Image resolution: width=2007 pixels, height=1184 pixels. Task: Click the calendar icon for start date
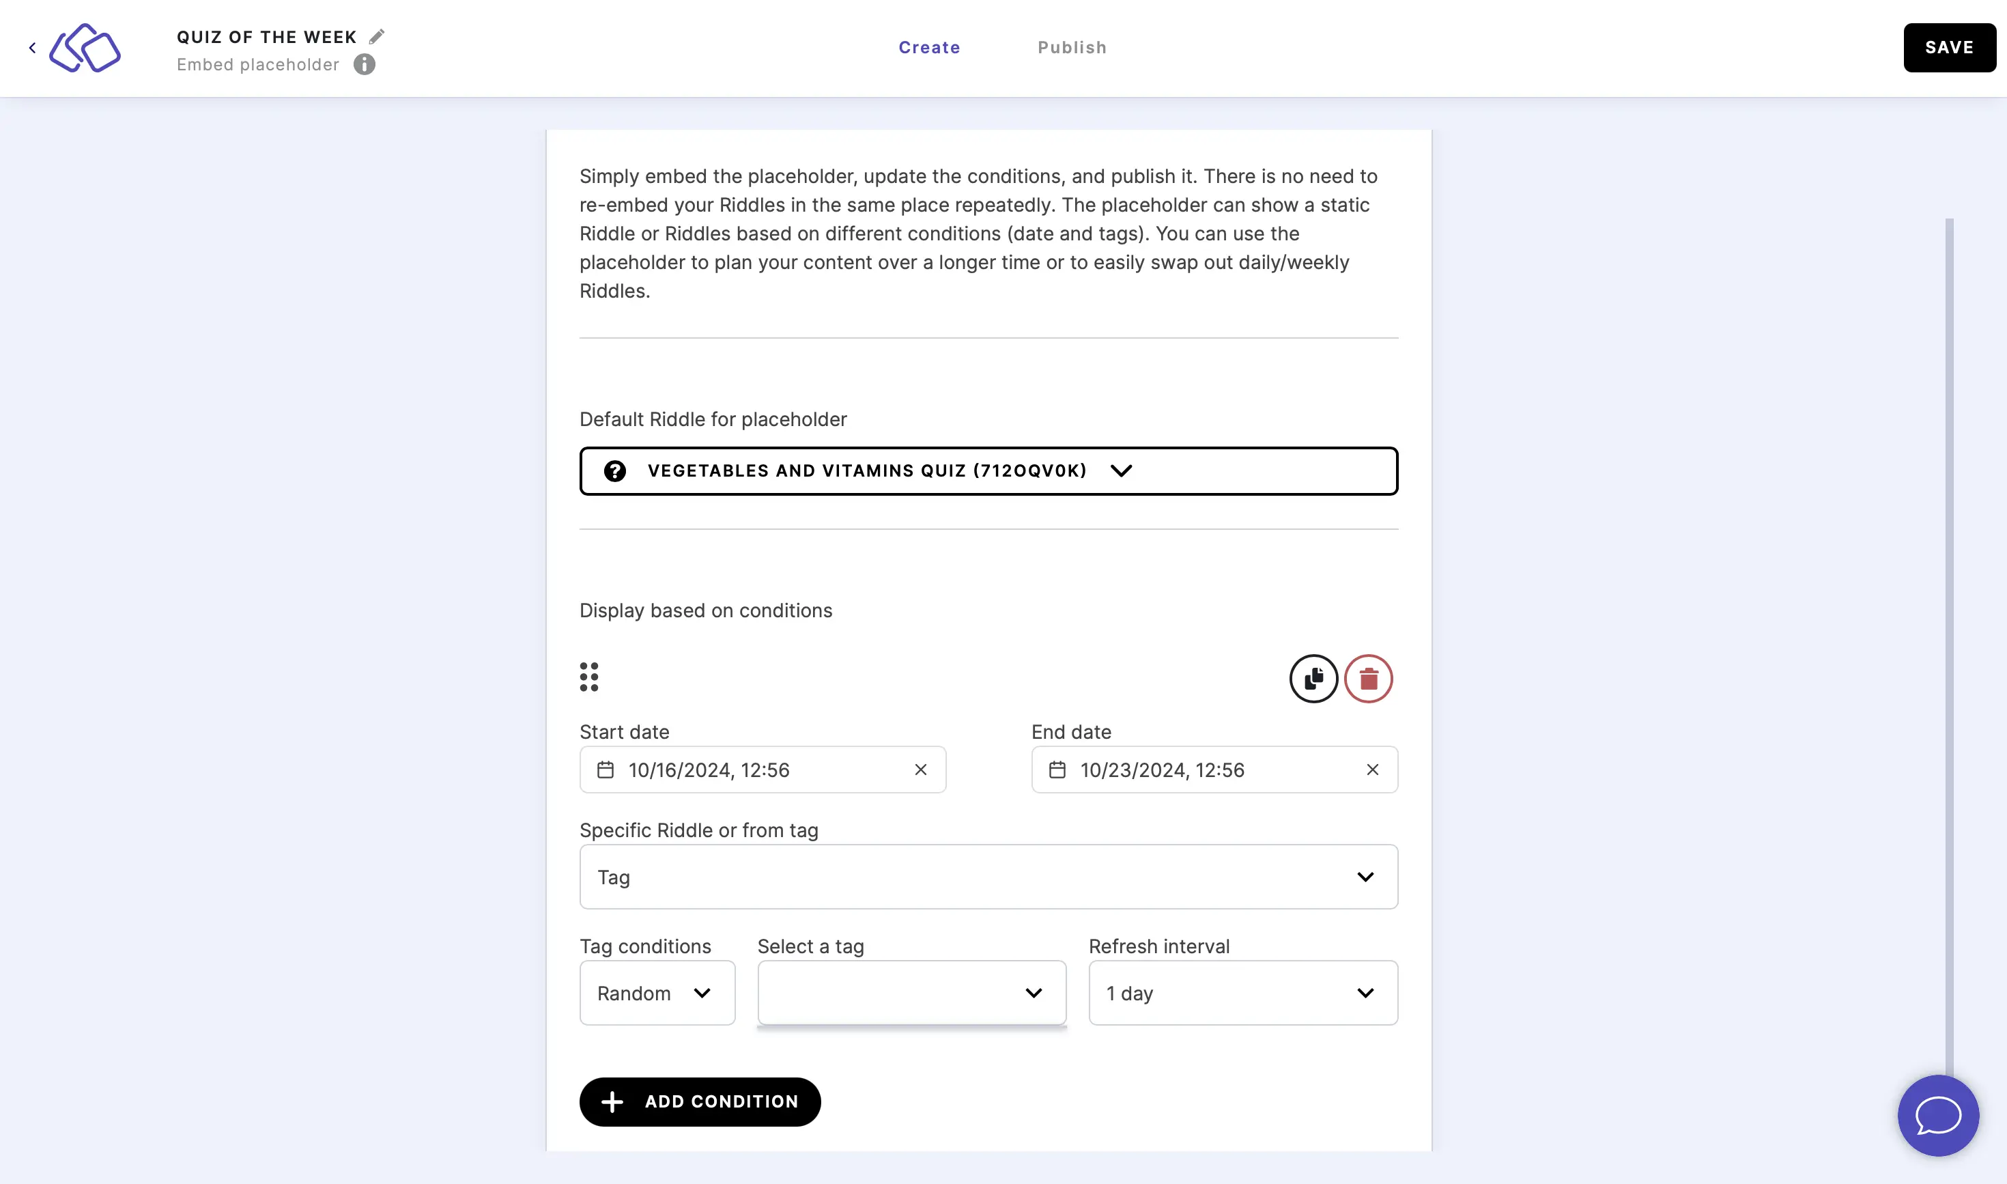pos(606,770)
